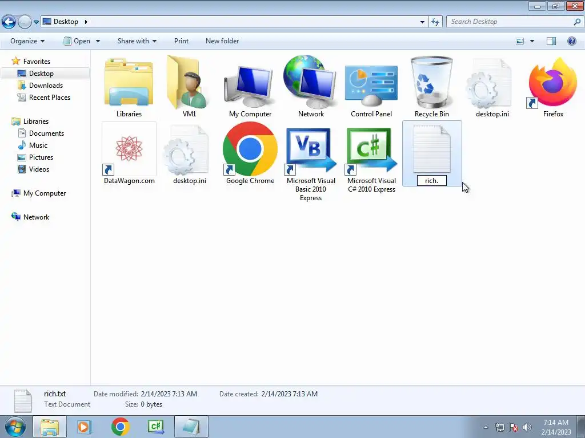Click the rich. text file icon
The width and height of the screenshot is (585, 438).
[432, 149]
